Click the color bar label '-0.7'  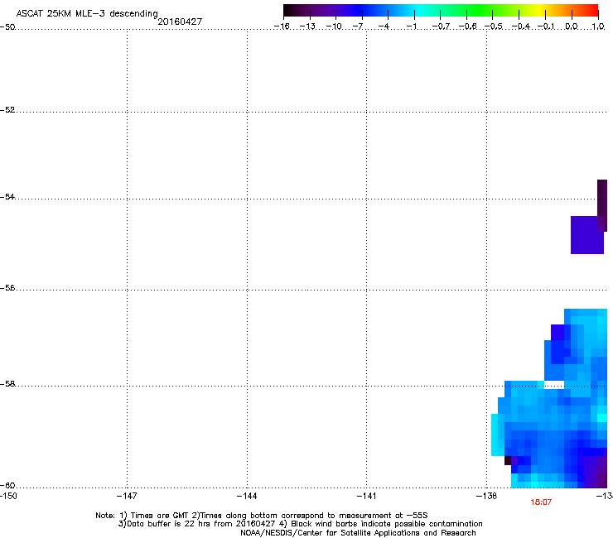coord(441,26)
